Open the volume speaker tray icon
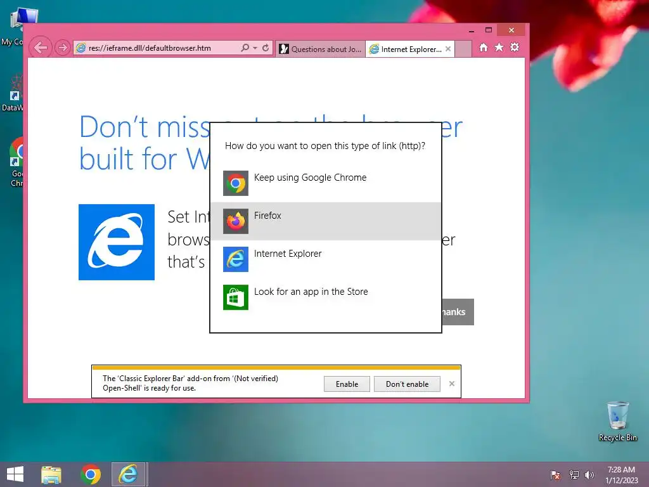Screen dimensions: 649x487 (589, 475)
